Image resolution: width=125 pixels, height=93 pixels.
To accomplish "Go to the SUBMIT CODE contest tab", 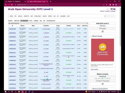I will [x=17, y=21].
